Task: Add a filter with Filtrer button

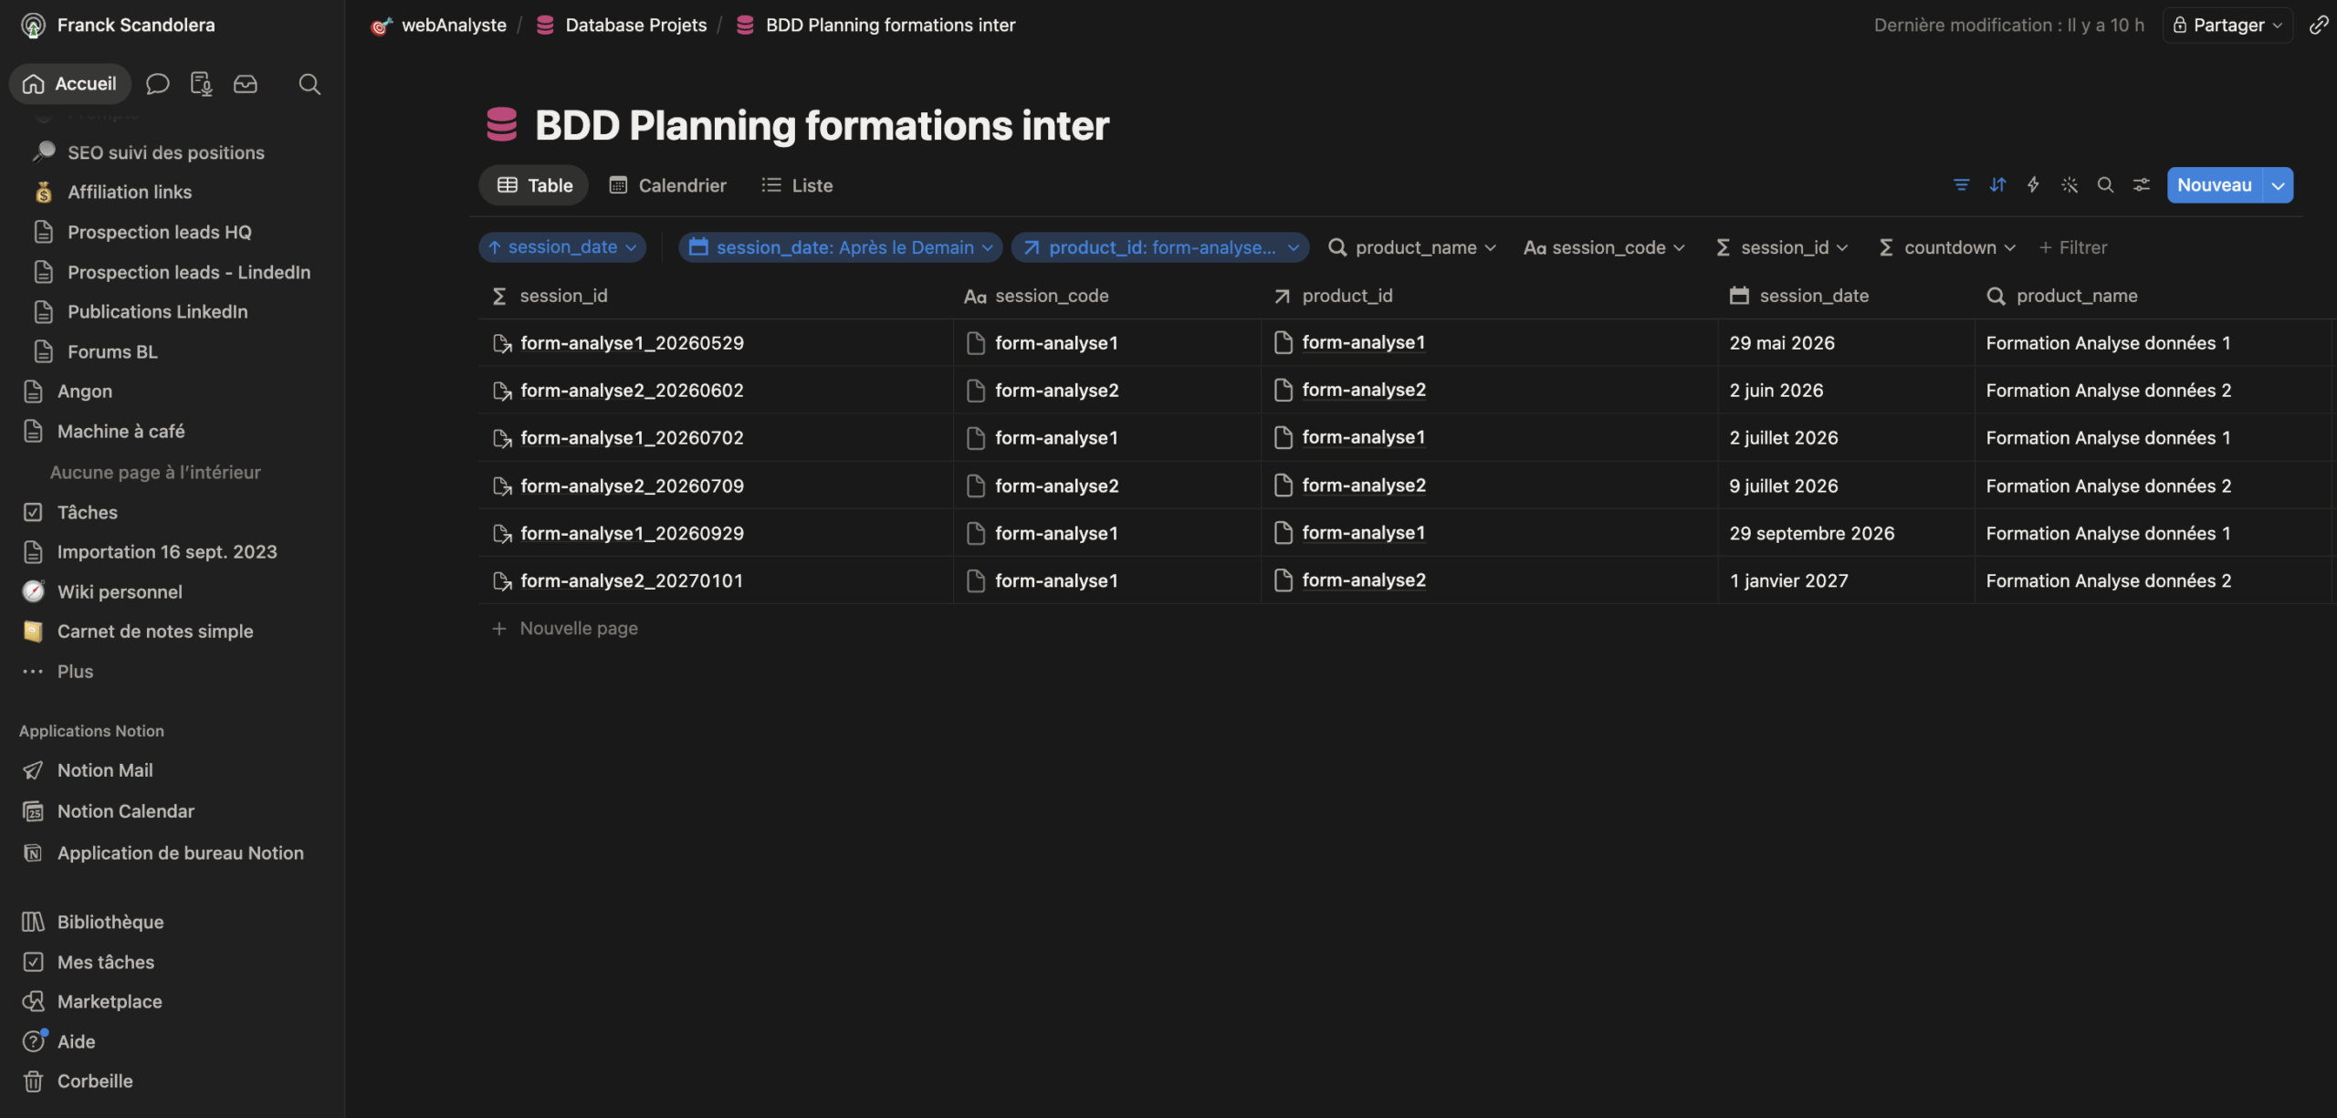Action: coord(2073,247)
